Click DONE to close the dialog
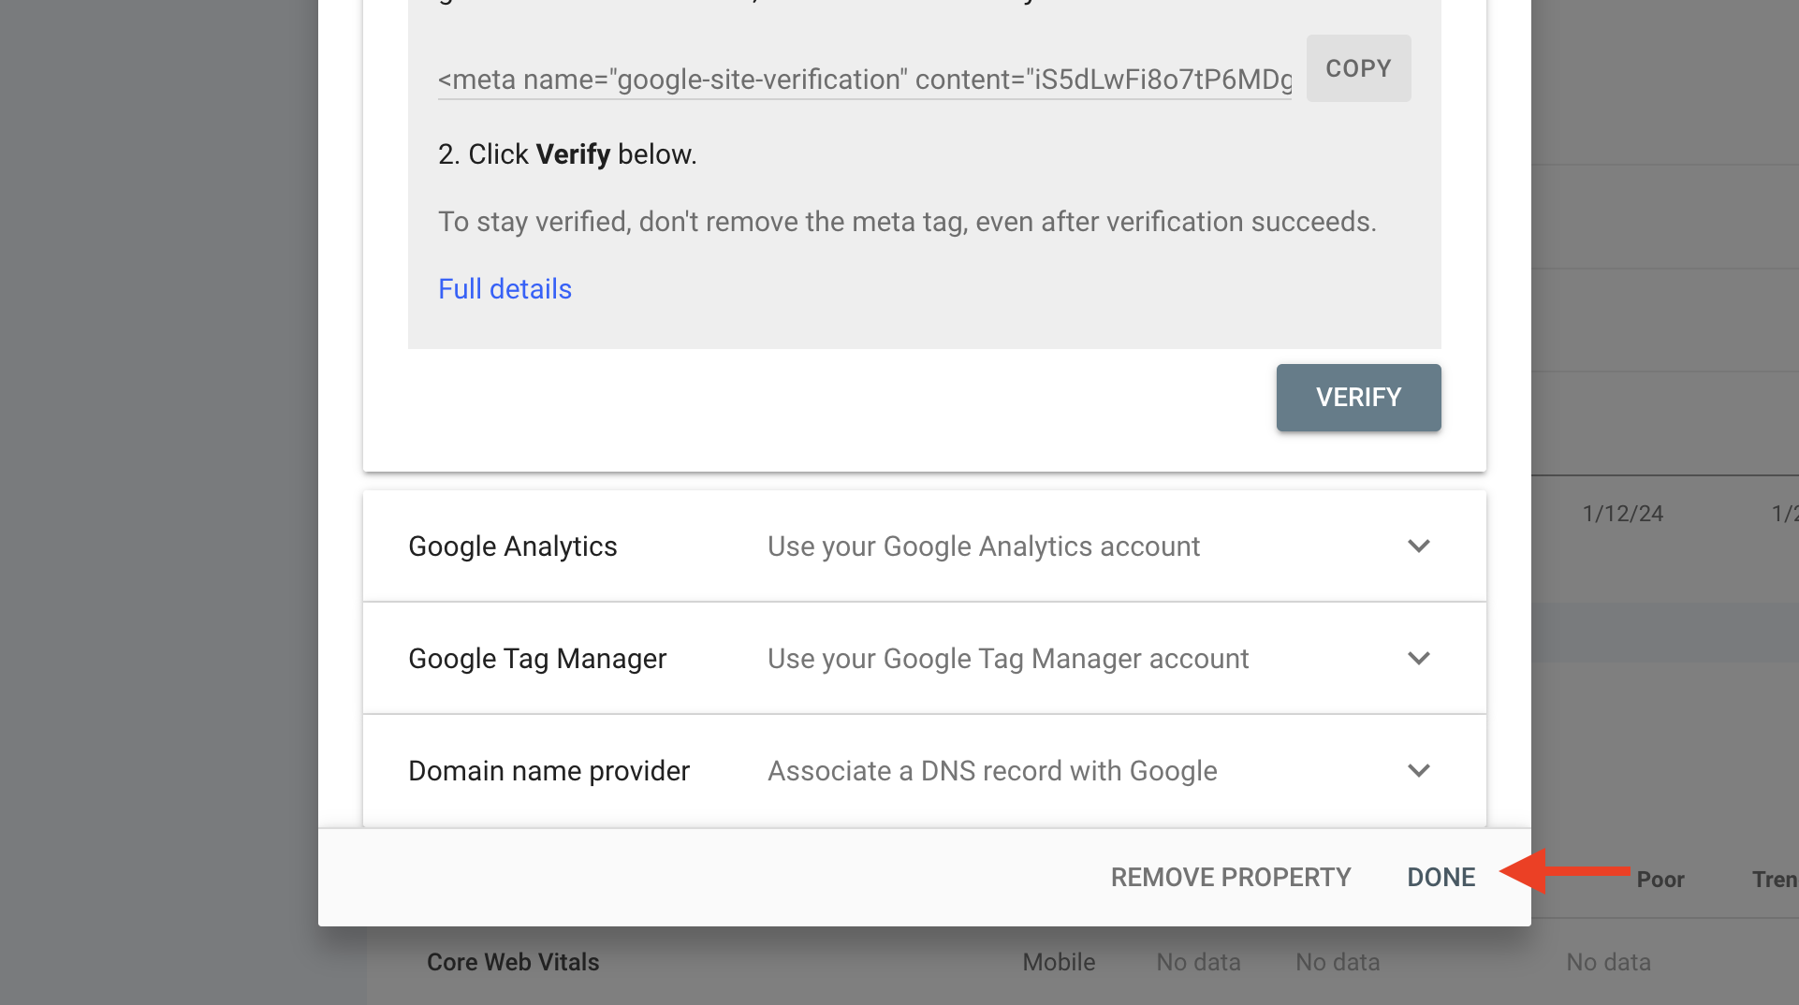 (1441, 877)
